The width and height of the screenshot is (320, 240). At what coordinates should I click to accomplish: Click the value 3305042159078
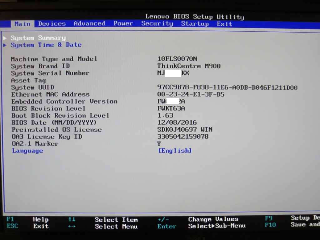[183, 136]
